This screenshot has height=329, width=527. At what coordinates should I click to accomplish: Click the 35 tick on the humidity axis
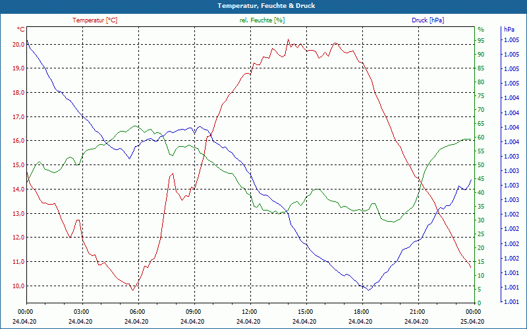click(x=481, y=207)
